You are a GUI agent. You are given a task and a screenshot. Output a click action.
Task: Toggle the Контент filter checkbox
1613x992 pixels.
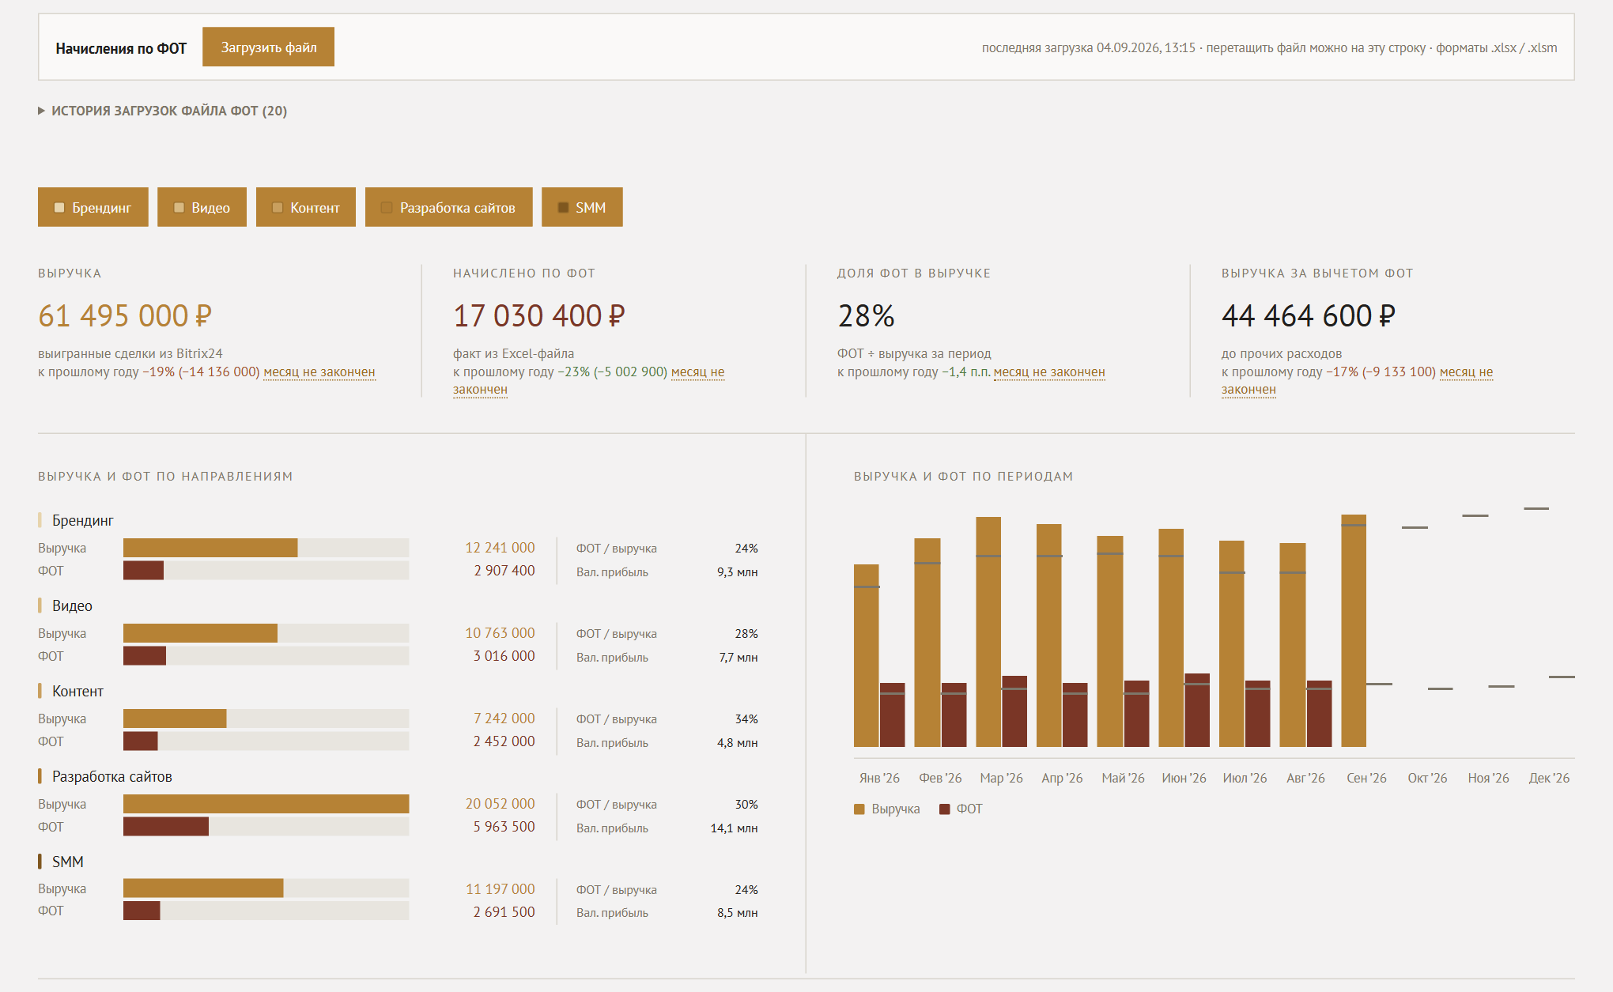[x=278, y=208]
